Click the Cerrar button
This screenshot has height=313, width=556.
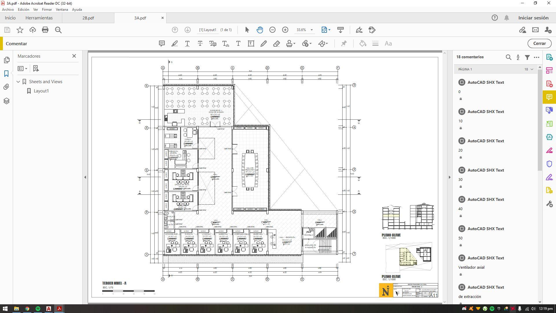pos(539,43)
